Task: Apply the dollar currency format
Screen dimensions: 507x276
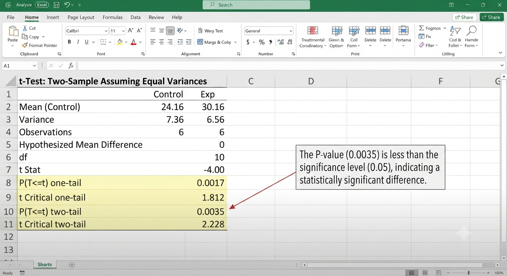Action: (248, 42)
